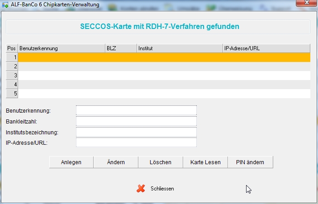Open PIN ändern dialog
The image size is (318, 204).
pyautogui.click(x=250, y=162)
